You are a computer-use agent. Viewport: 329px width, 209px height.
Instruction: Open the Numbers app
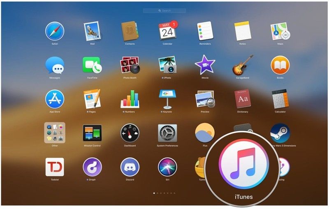coord(130,99)
